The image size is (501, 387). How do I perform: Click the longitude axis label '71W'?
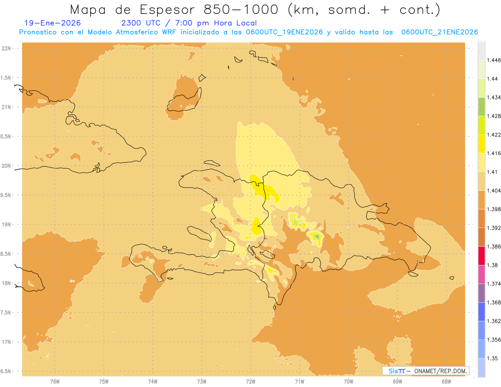(299, 381)
